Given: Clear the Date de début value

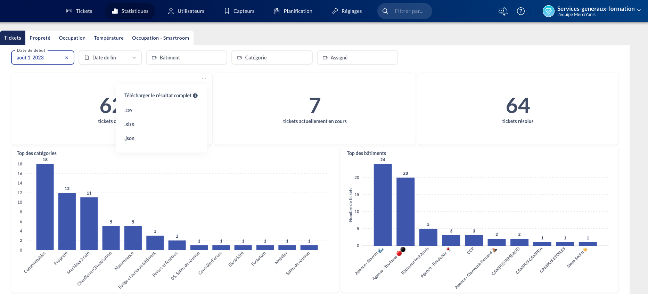Looking at the screenshot, I should pyautogui.click(x=67, y=58).
